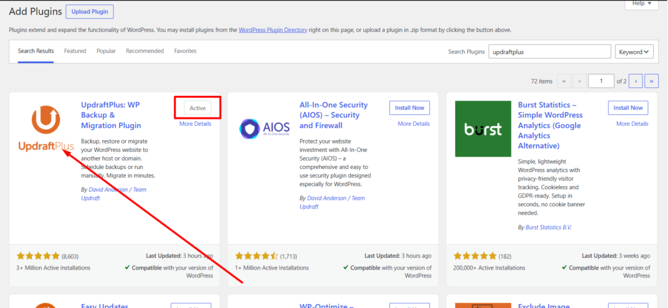Open More Details for Burst Statistics

pyautogui.click(x=632, y=124)
